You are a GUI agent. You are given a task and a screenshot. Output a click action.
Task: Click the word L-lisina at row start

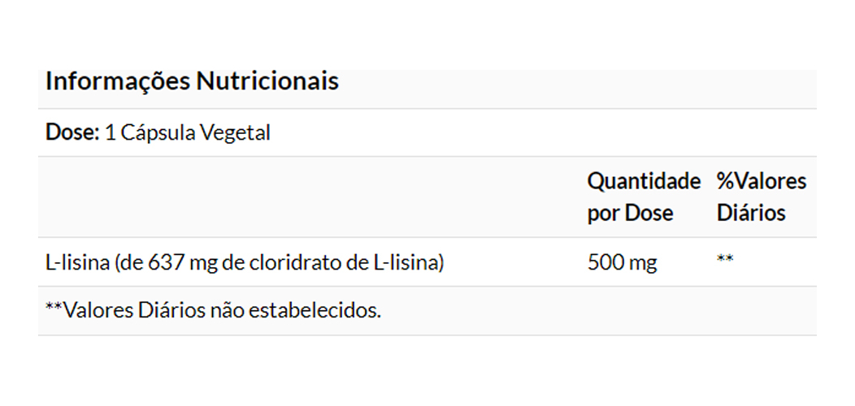(x=76, y=262)
